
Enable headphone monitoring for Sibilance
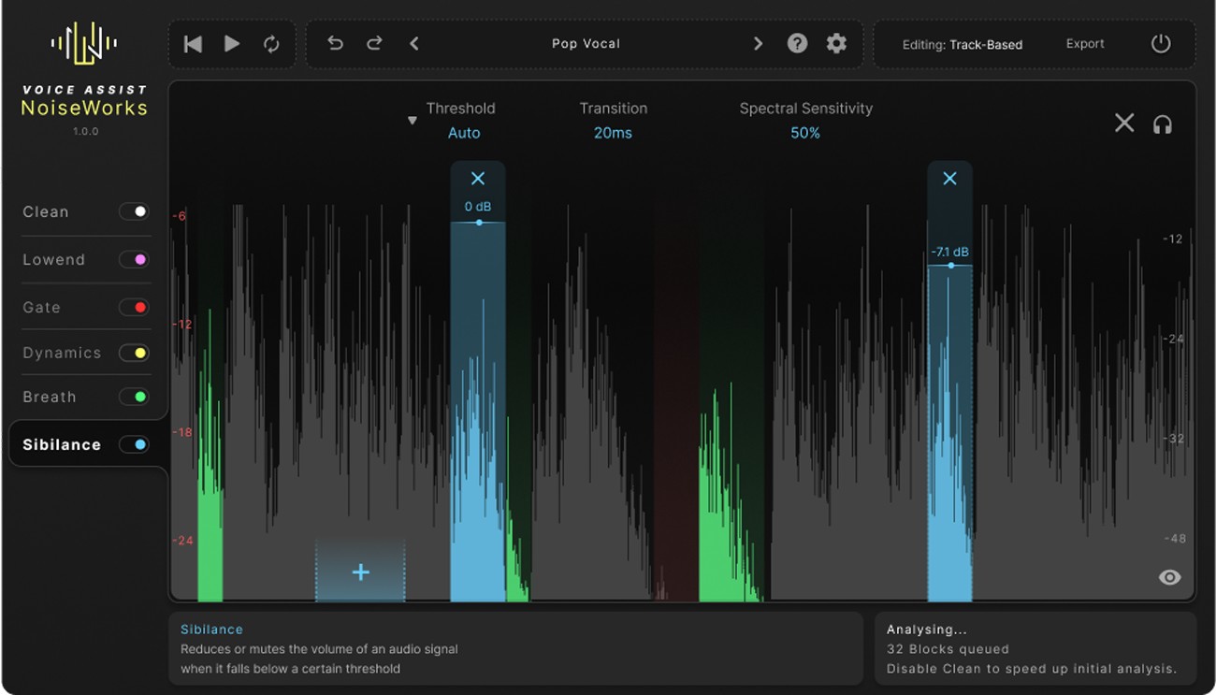click(1162, 123)
